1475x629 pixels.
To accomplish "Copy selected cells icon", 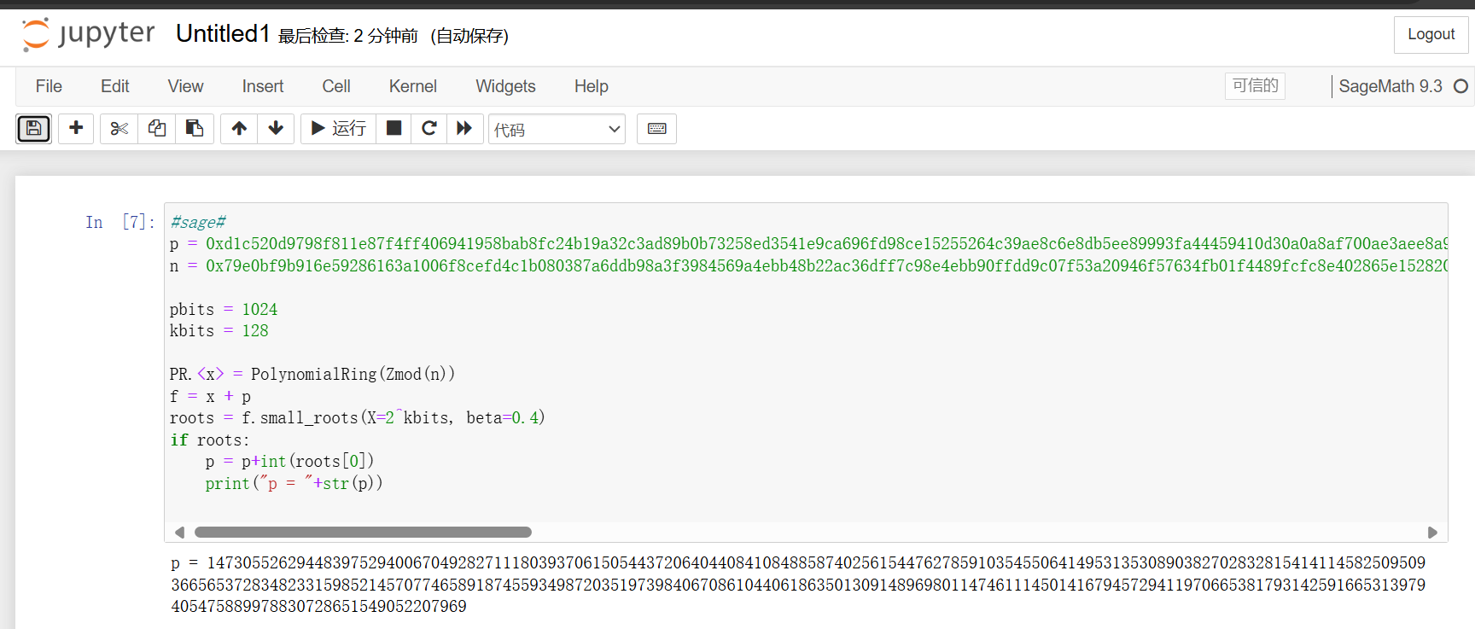I will pyautogui.click(x=157, y=129).
